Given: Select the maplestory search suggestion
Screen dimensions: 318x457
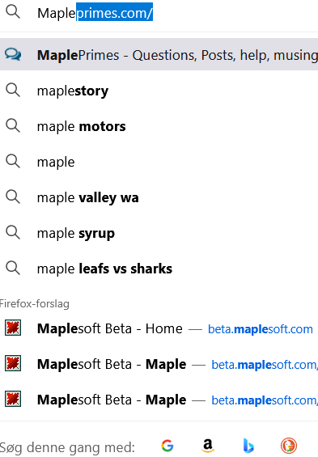Looking at the screenshot, I should [159, 91].
